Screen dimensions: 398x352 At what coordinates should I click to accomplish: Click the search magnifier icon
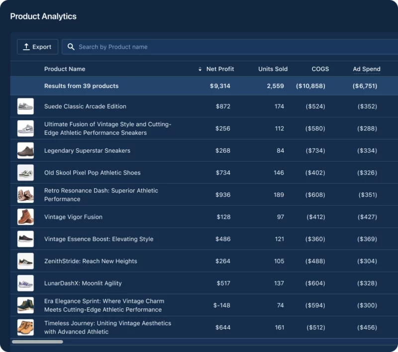tap(71, 47)
